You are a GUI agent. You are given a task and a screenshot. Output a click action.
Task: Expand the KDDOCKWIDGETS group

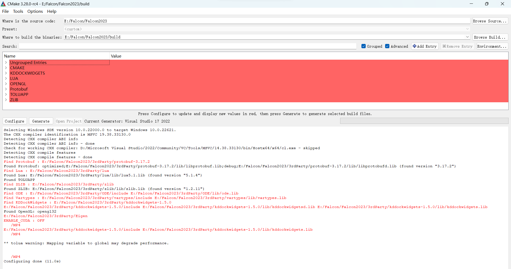tap(6, 73)
